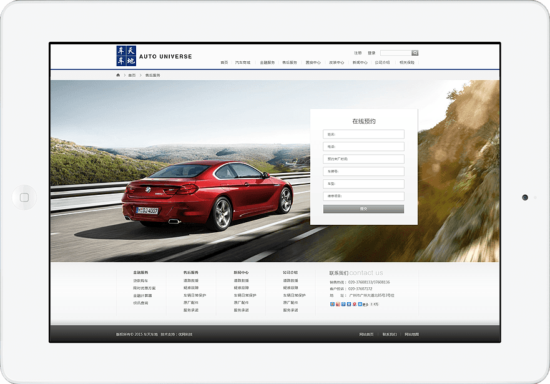The image size is (550, 384).
Task: Go to 售后服务 in top navigation
Action: (290, 62)
